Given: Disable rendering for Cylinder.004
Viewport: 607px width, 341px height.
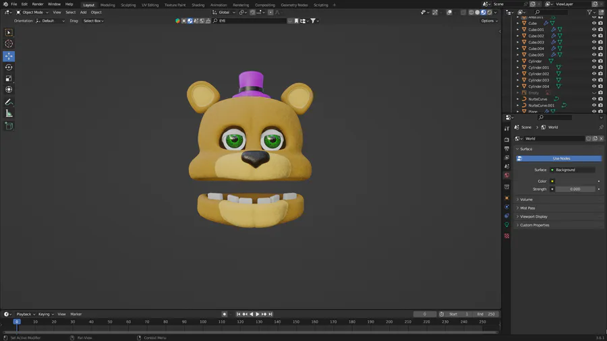Looking at the screenshot, I should (x=600, y=86).
